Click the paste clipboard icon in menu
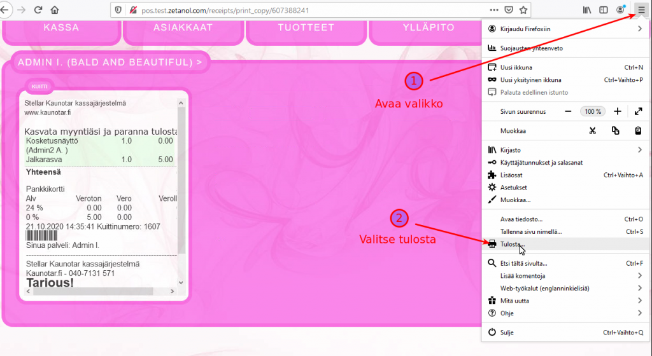This screenshot has width=652, height=356. coord(637,131)
